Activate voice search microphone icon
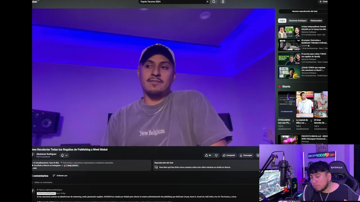The width and height of the screenshot is (360, 202). point(223,2)
